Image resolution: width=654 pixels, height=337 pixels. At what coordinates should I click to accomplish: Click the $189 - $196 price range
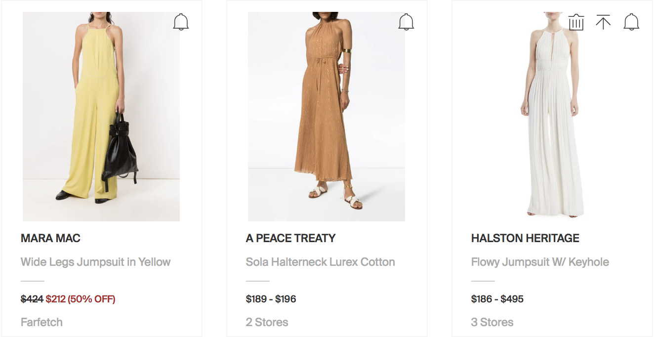[271, 299]
